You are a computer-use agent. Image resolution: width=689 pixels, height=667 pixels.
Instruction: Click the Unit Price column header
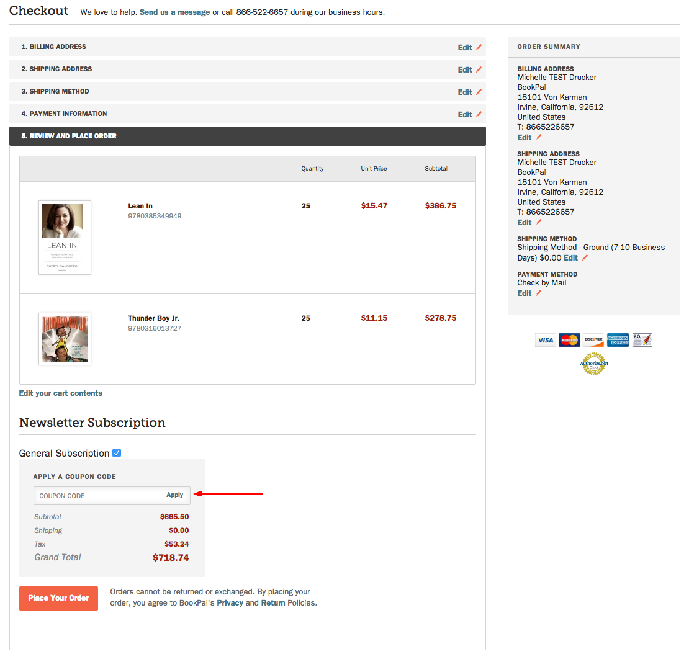coord(374,169)
